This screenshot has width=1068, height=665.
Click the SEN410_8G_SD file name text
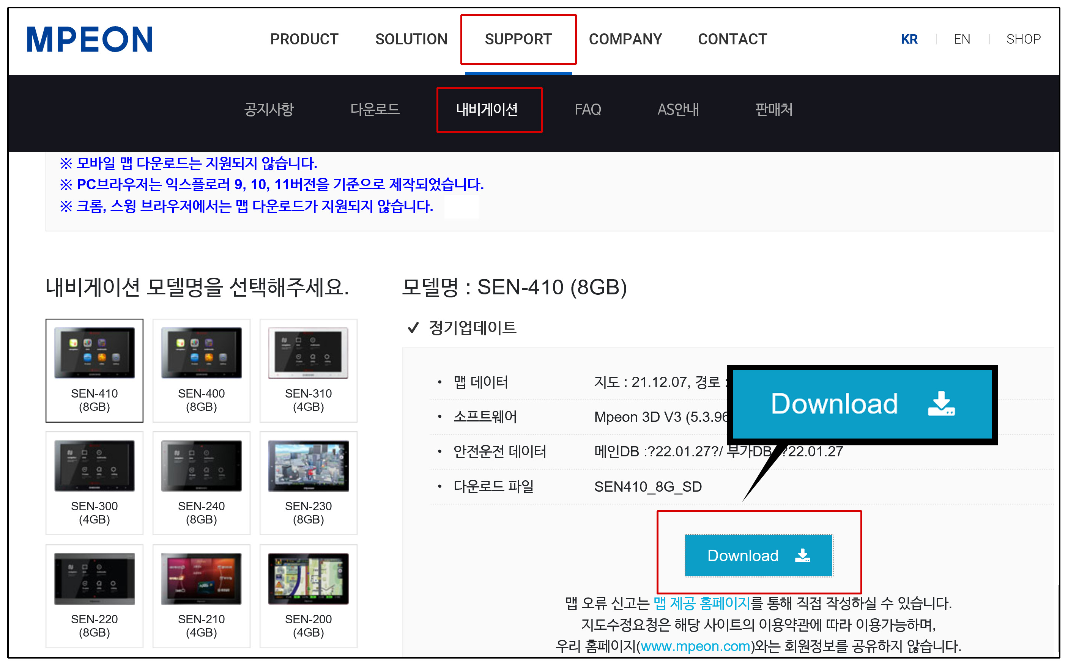click(648, 486)
